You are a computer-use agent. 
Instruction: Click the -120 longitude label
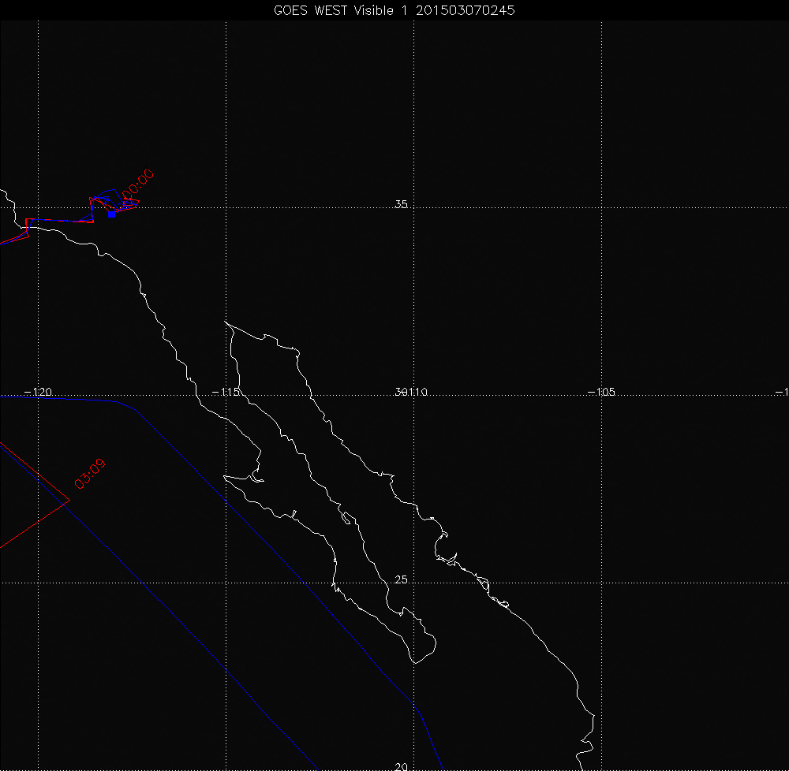38,392
